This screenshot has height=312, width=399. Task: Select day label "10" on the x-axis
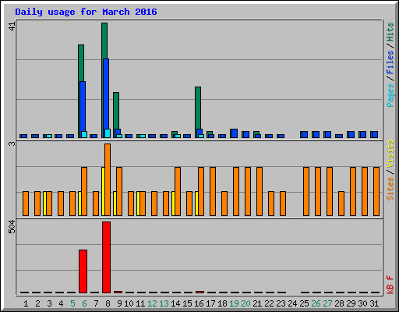(129, 303)
